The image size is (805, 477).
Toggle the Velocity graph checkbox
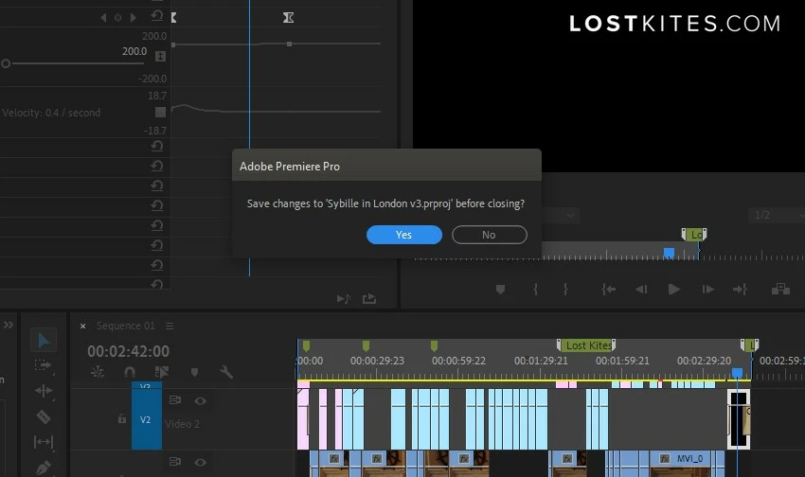160,112
